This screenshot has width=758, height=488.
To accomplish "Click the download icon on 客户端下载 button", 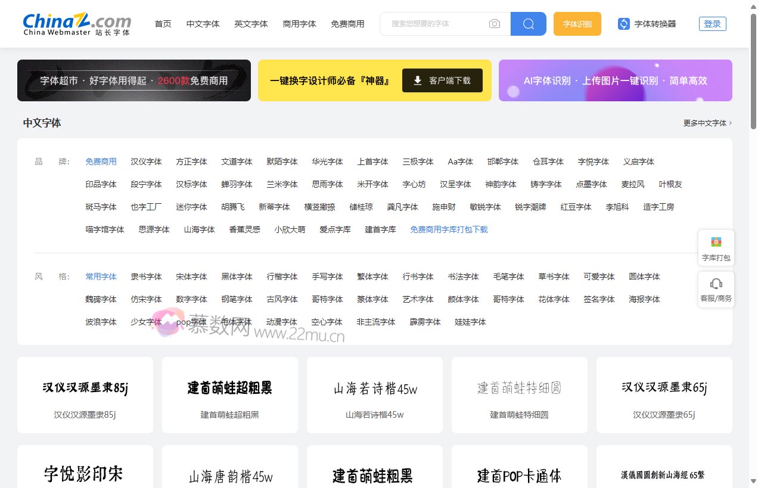I will coord(418,80).
